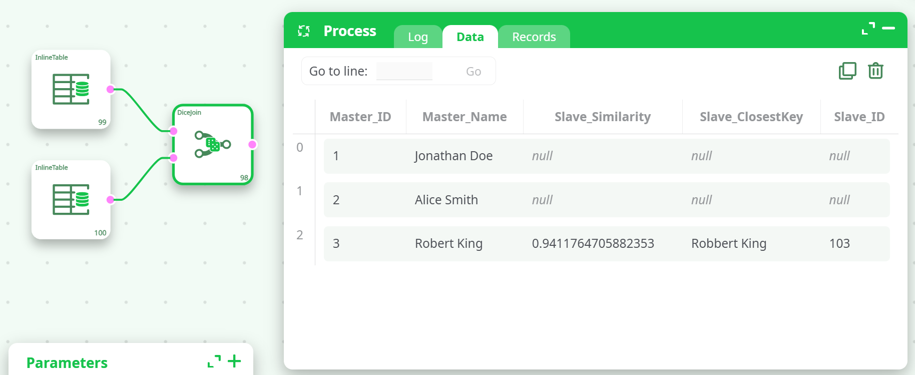915x375 pixels.
Task: Click the top InlineTable node icon
Action: click(x=71, y=89)
